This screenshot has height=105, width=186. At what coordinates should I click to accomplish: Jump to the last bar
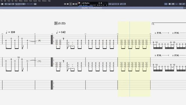[x=76, y=4]
